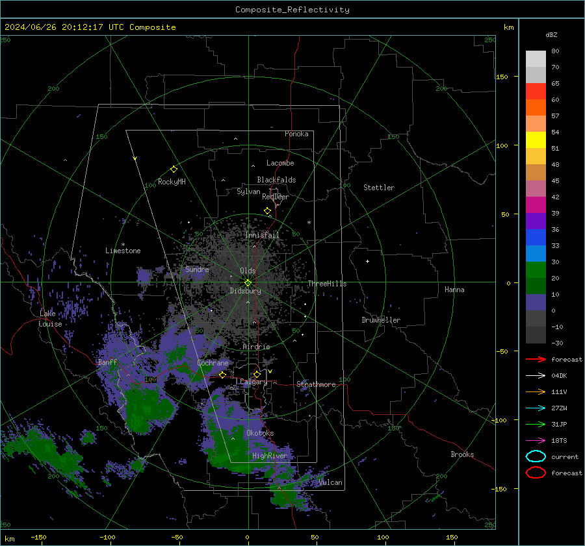585x546 pixels.
Task: Click the 04DK legend label
Action: [x=559, y=376]
